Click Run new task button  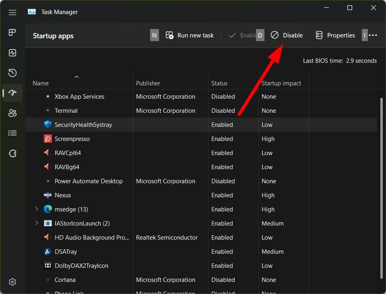point(190,35)
